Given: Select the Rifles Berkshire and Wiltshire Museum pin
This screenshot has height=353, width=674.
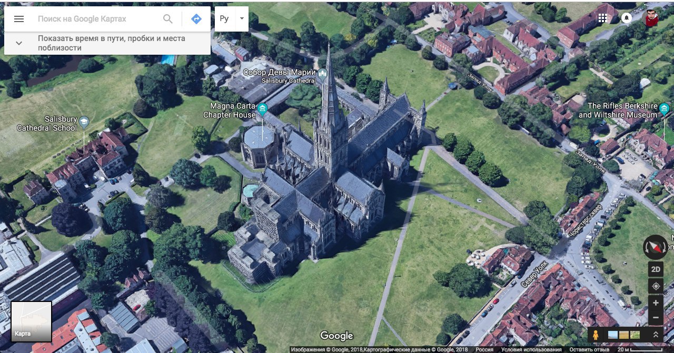Looking at the screenshot, I should pyautogui.click(x=665, y=109).
